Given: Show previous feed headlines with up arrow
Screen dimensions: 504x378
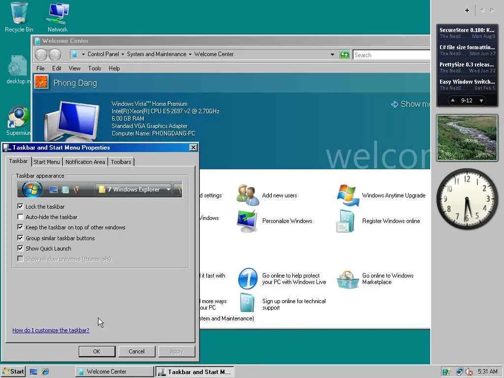Looking at the screenshot, I should tap(453, 100).
